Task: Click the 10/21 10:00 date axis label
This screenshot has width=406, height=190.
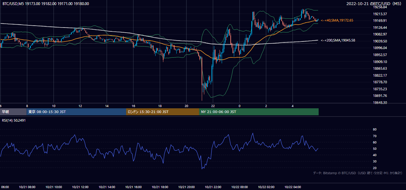Action: [x=53, y=187]
